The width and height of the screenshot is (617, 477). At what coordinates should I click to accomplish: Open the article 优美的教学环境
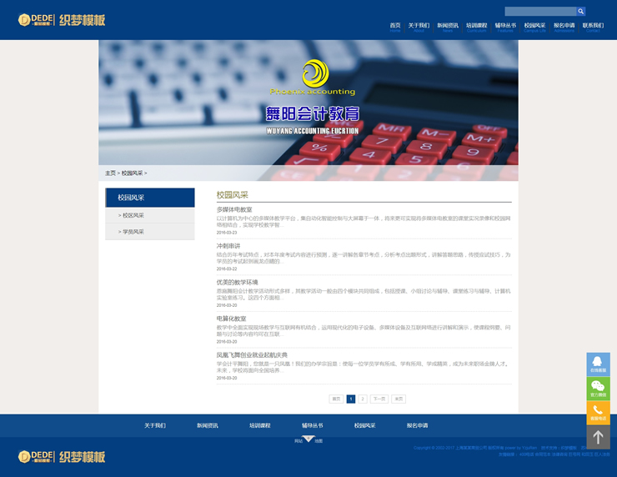pos(238,283)
